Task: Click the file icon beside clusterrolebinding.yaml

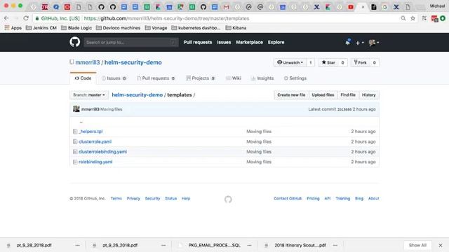Action: coord(75,152)
